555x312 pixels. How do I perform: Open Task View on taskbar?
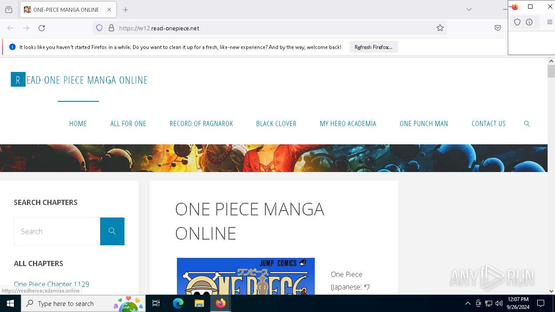[x=156, y=303]
